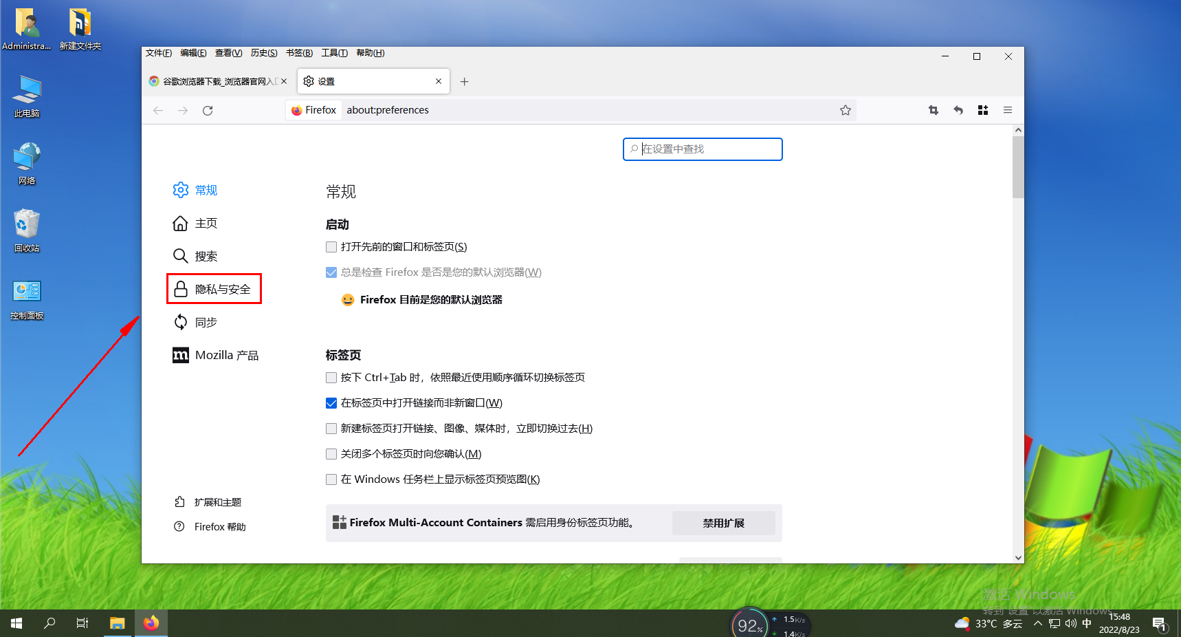Select the 控制面板 desktop icon
1181x637 pixels.
coord(27,299)
